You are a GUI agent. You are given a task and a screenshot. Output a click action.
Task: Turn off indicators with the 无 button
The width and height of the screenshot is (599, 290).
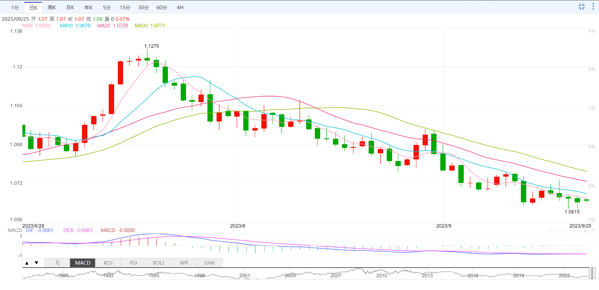tap(57, 263)
